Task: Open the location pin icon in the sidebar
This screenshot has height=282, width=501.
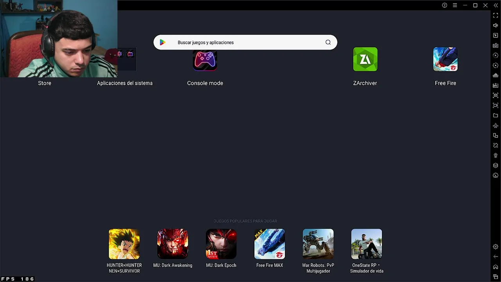Action: [496, 155]
